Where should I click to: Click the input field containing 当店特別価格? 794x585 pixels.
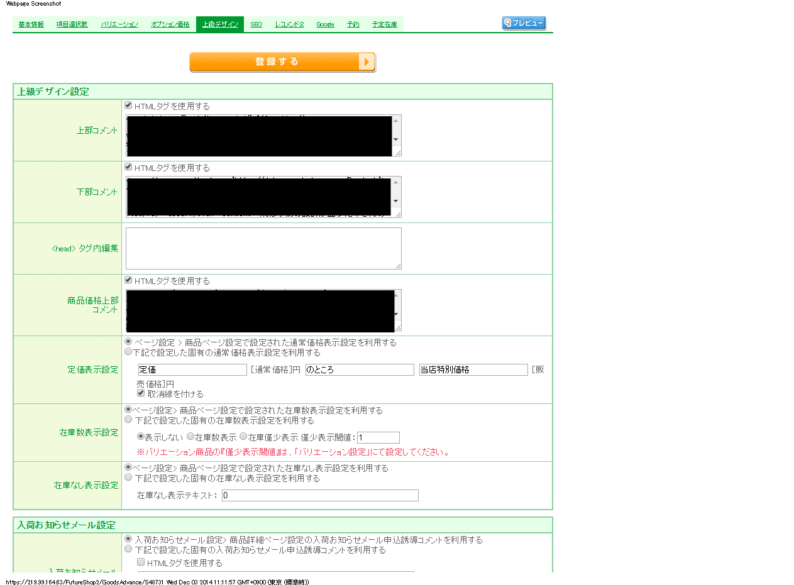pyautogui.click(x=473, y=370)
